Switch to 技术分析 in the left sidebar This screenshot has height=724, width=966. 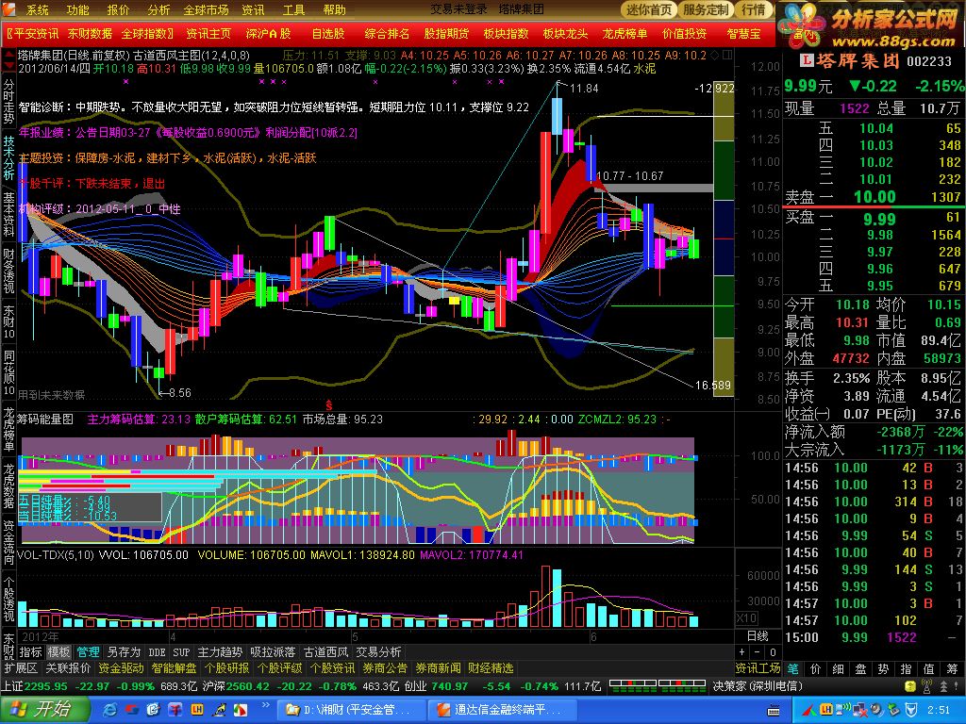(x=8, y=157)
